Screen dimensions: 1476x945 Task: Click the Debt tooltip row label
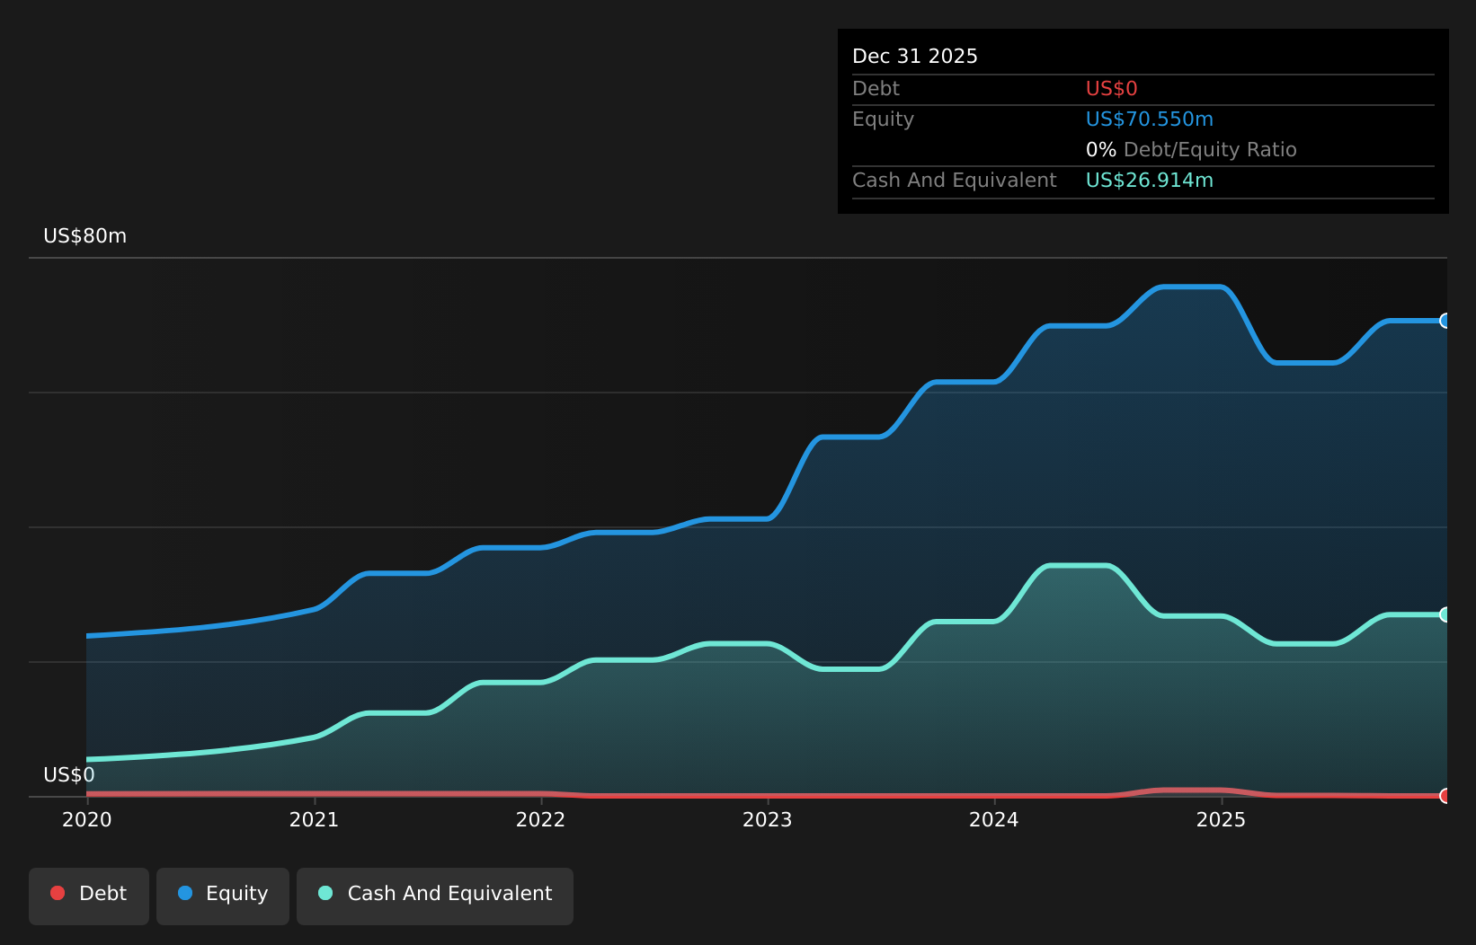pos(876,89)
